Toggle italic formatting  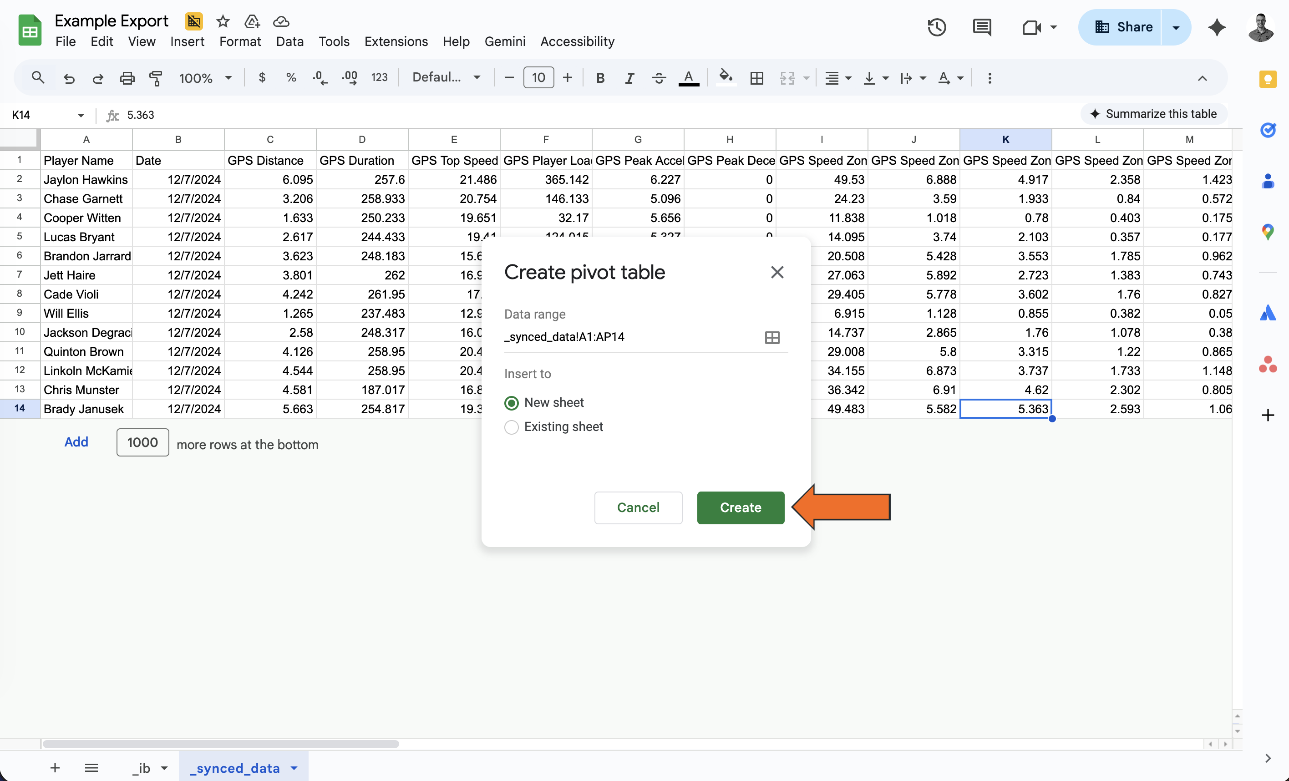point(629,78)
